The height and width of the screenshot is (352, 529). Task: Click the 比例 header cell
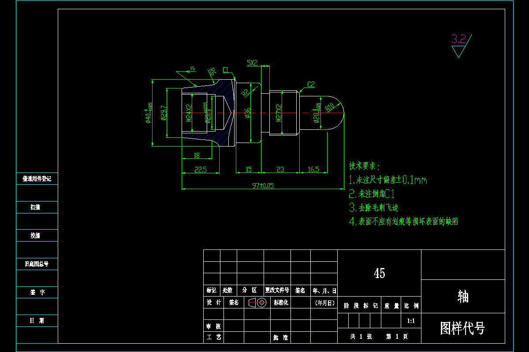[411, 305]
